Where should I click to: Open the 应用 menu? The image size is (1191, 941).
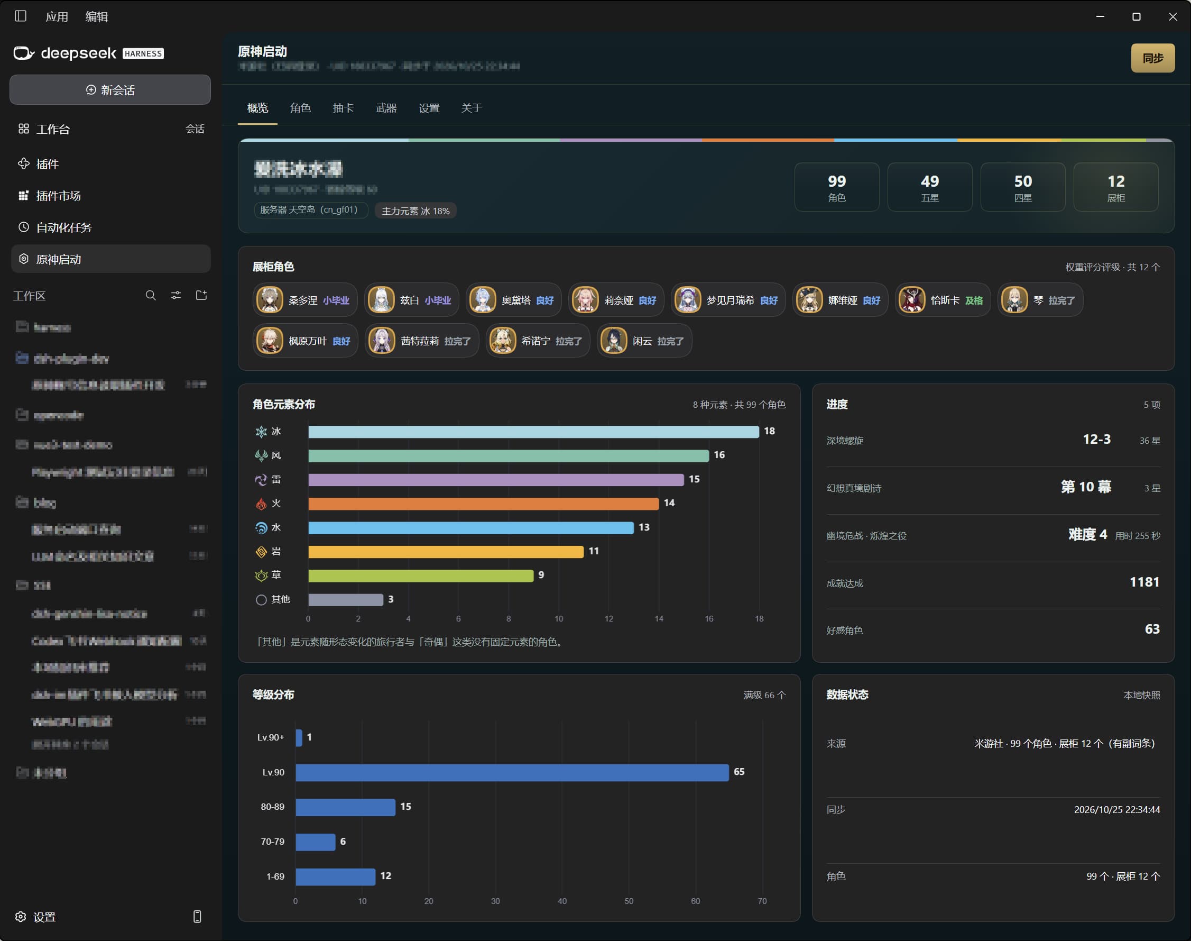tap(57, 16)
